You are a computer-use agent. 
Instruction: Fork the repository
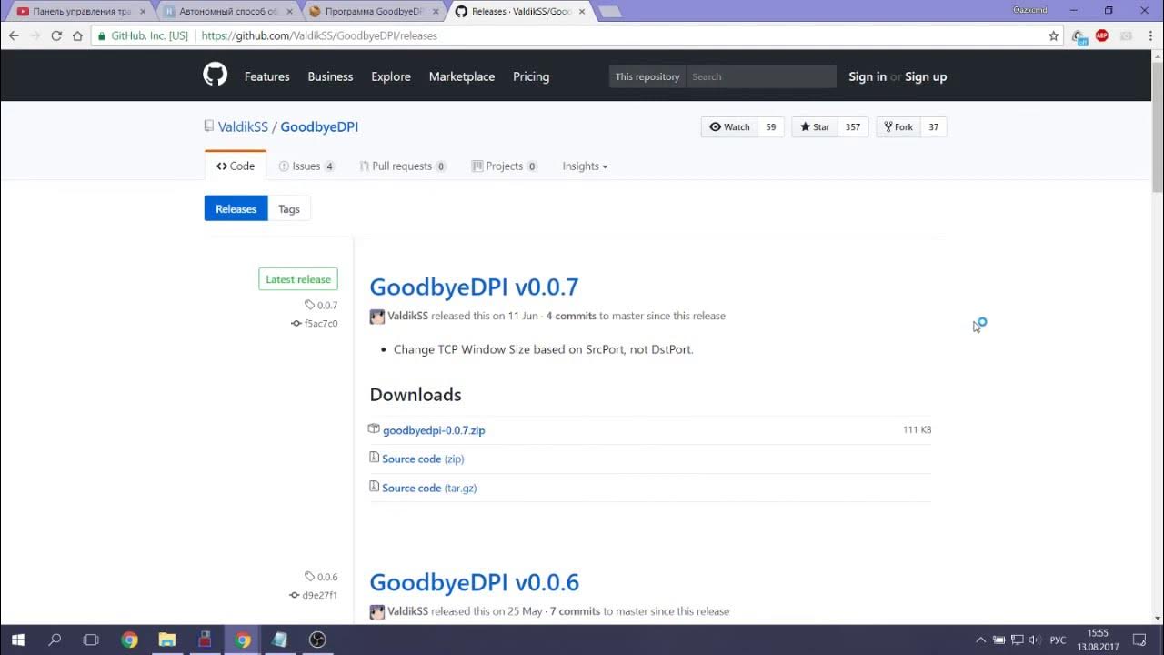(898, 126)
